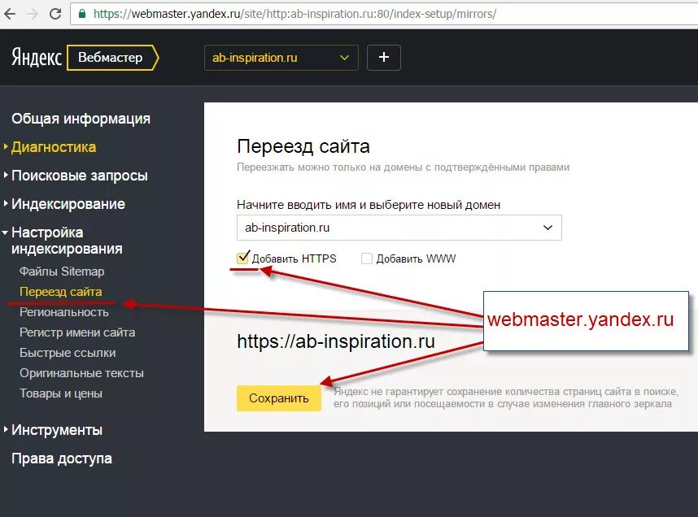This screenshot has height=517, width=698.
Task: Open Региональность settings
Action: [x=64, y=312]
